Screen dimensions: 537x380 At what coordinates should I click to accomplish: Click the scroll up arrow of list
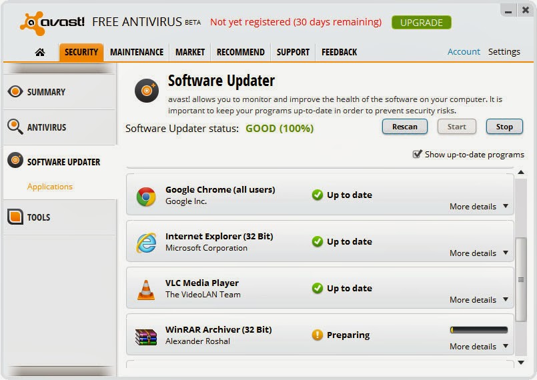(521, 172)
